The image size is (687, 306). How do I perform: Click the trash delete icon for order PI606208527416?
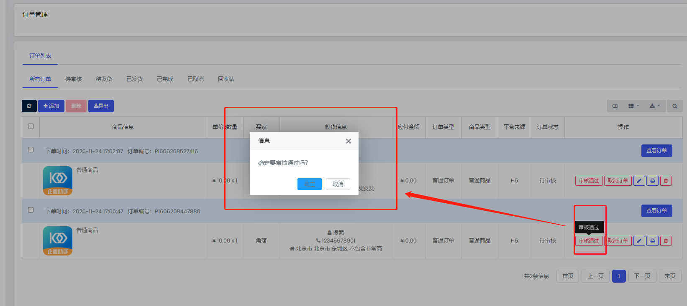[x=666, y=181]
